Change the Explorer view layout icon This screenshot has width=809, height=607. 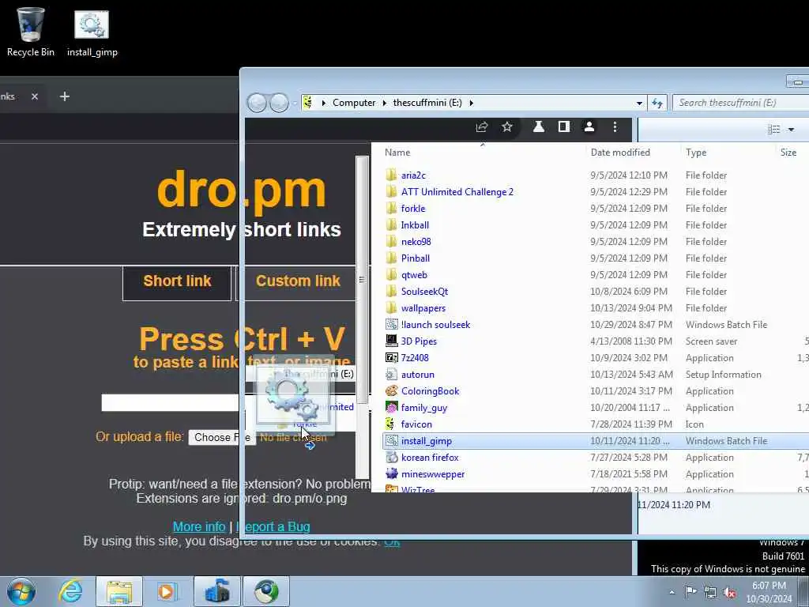(774, 129)
